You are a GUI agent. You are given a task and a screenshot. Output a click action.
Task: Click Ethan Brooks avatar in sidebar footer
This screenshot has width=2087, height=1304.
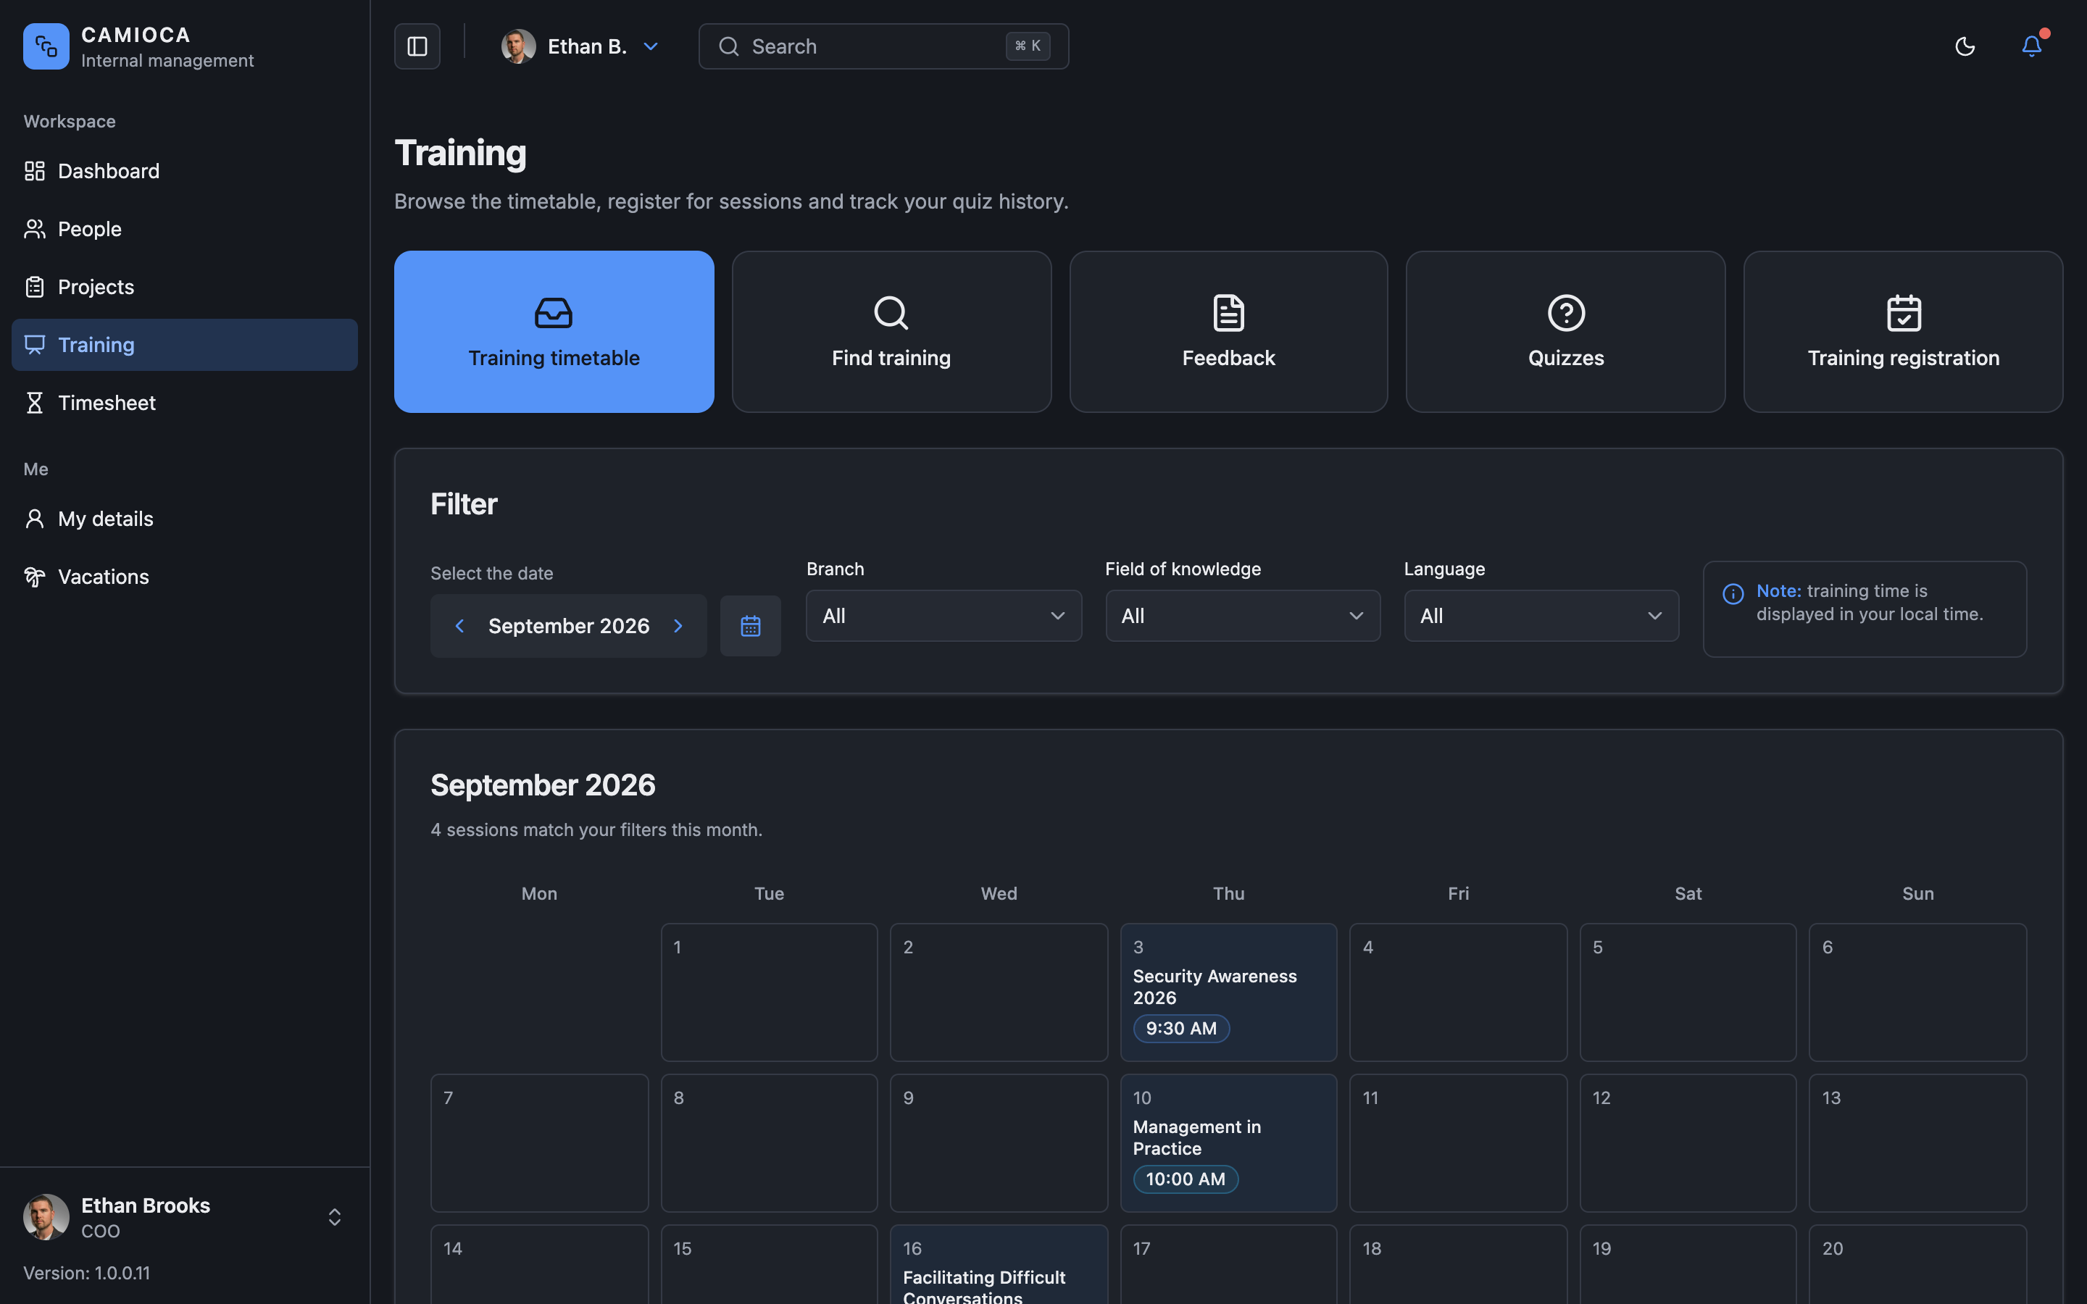point(46,1217)
